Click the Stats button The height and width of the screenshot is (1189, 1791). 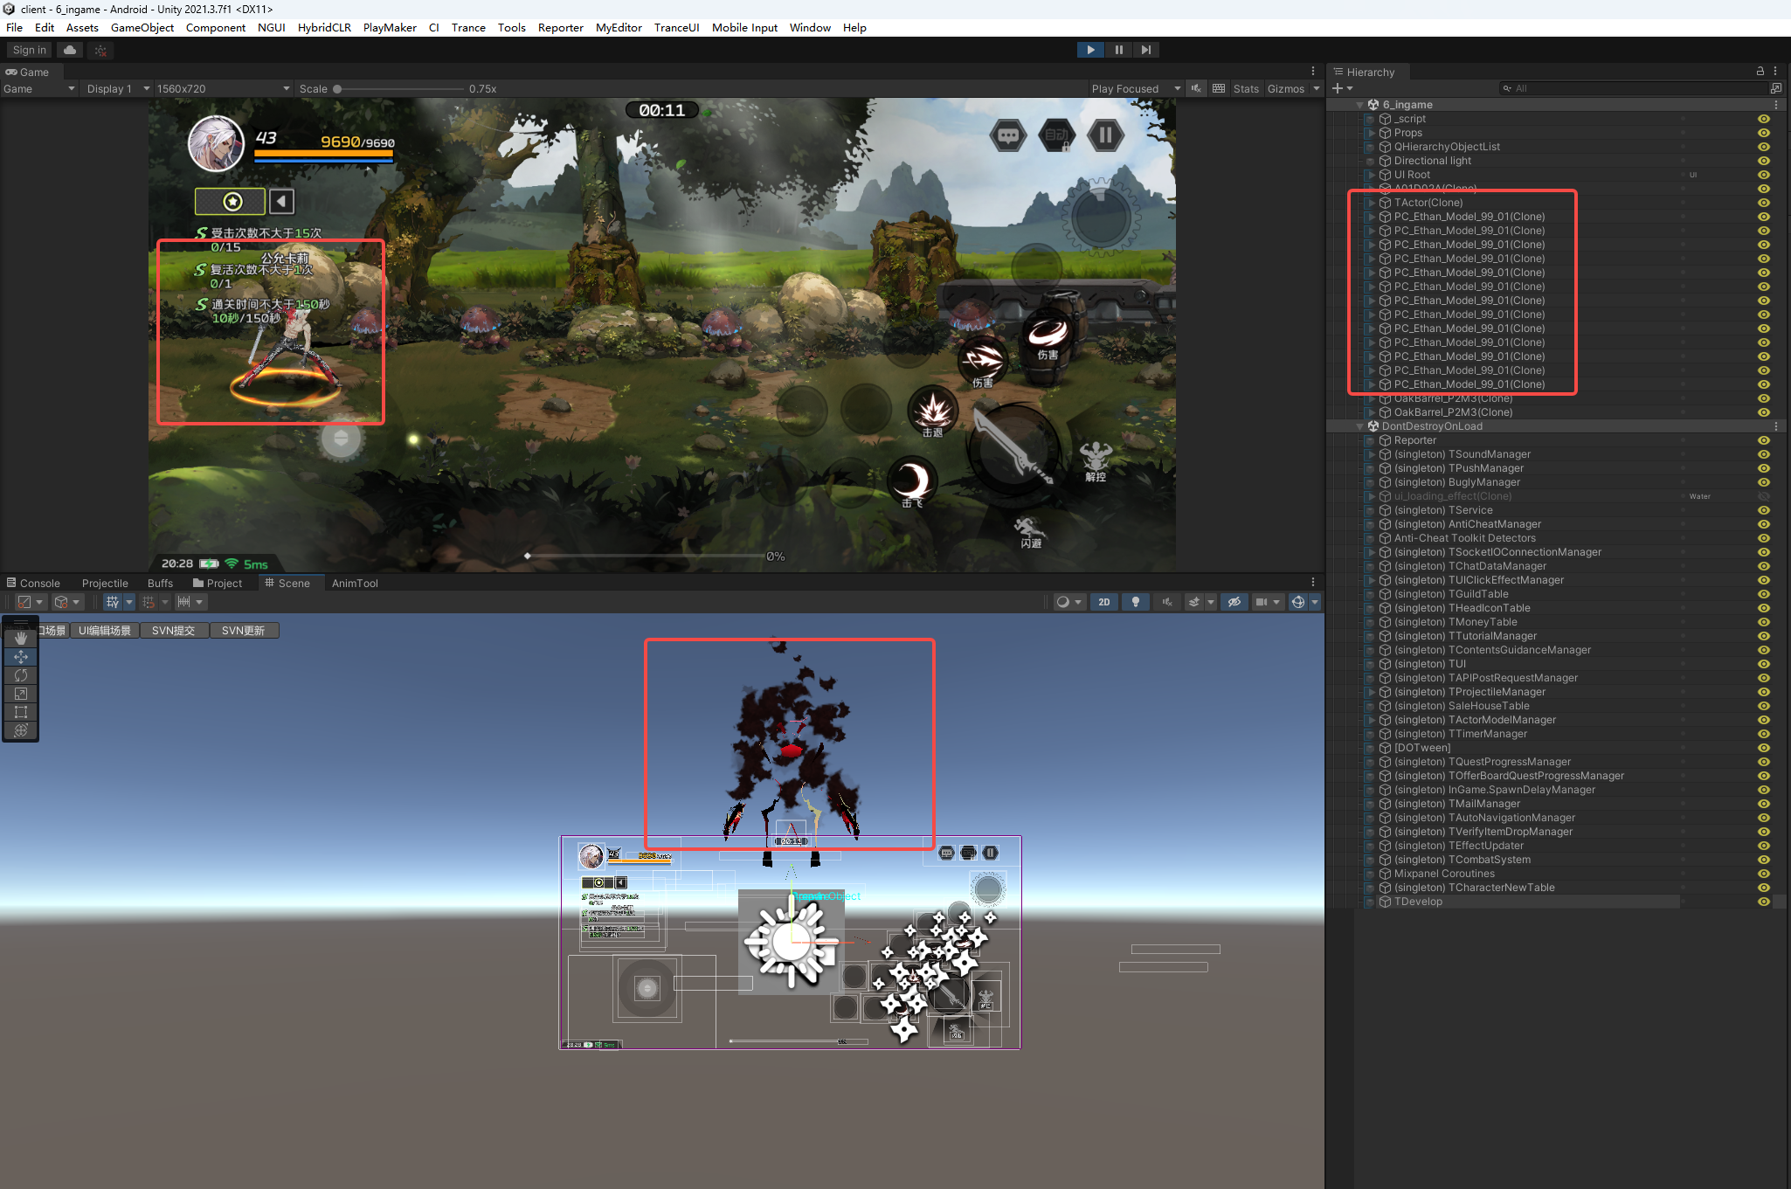1246,88
